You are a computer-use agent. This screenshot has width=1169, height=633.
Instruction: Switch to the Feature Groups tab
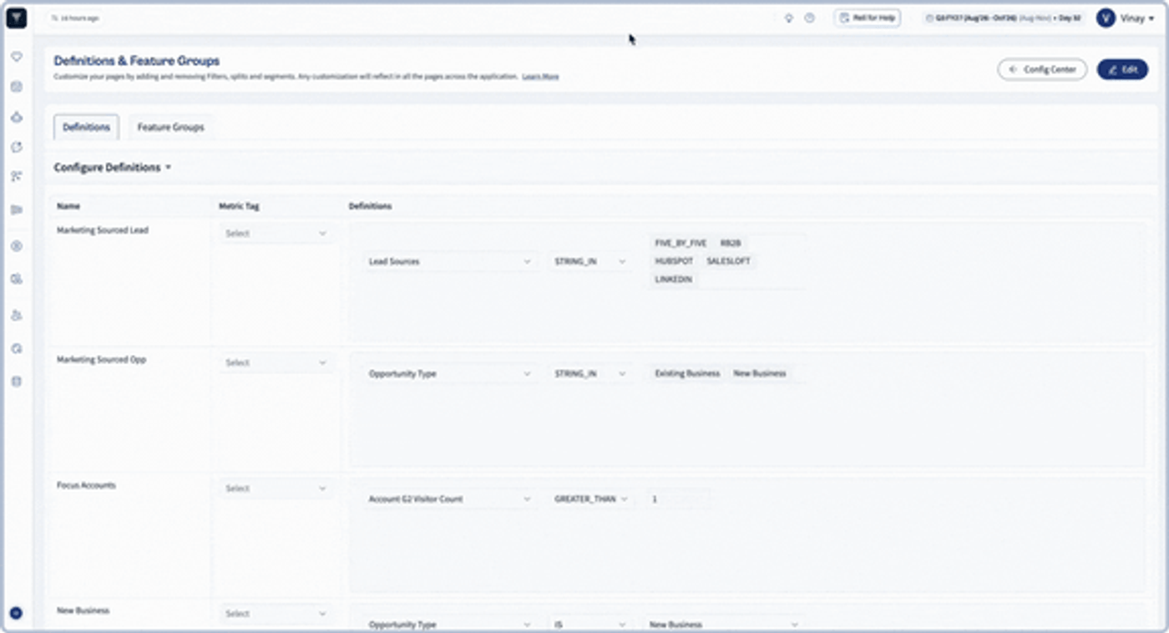tap(170, 127)
